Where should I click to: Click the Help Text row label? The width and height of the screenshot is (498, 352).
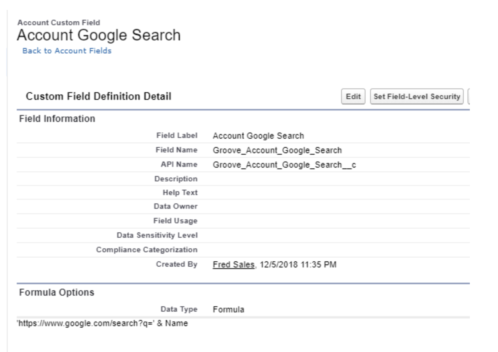(180, 193)
